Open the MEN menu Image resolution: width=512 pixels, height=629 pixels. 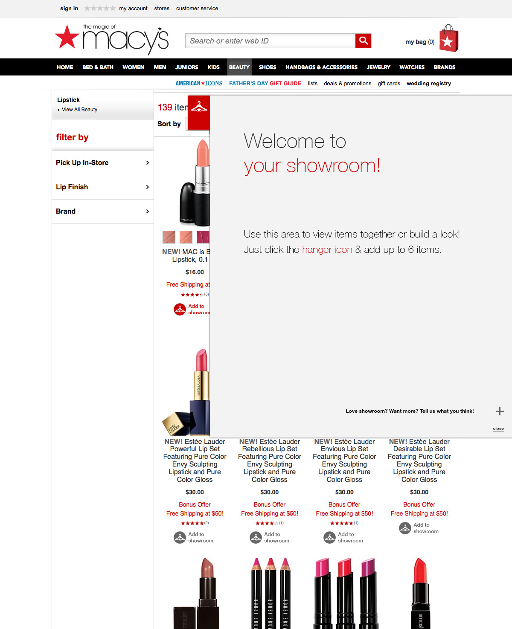coord(160,67)
